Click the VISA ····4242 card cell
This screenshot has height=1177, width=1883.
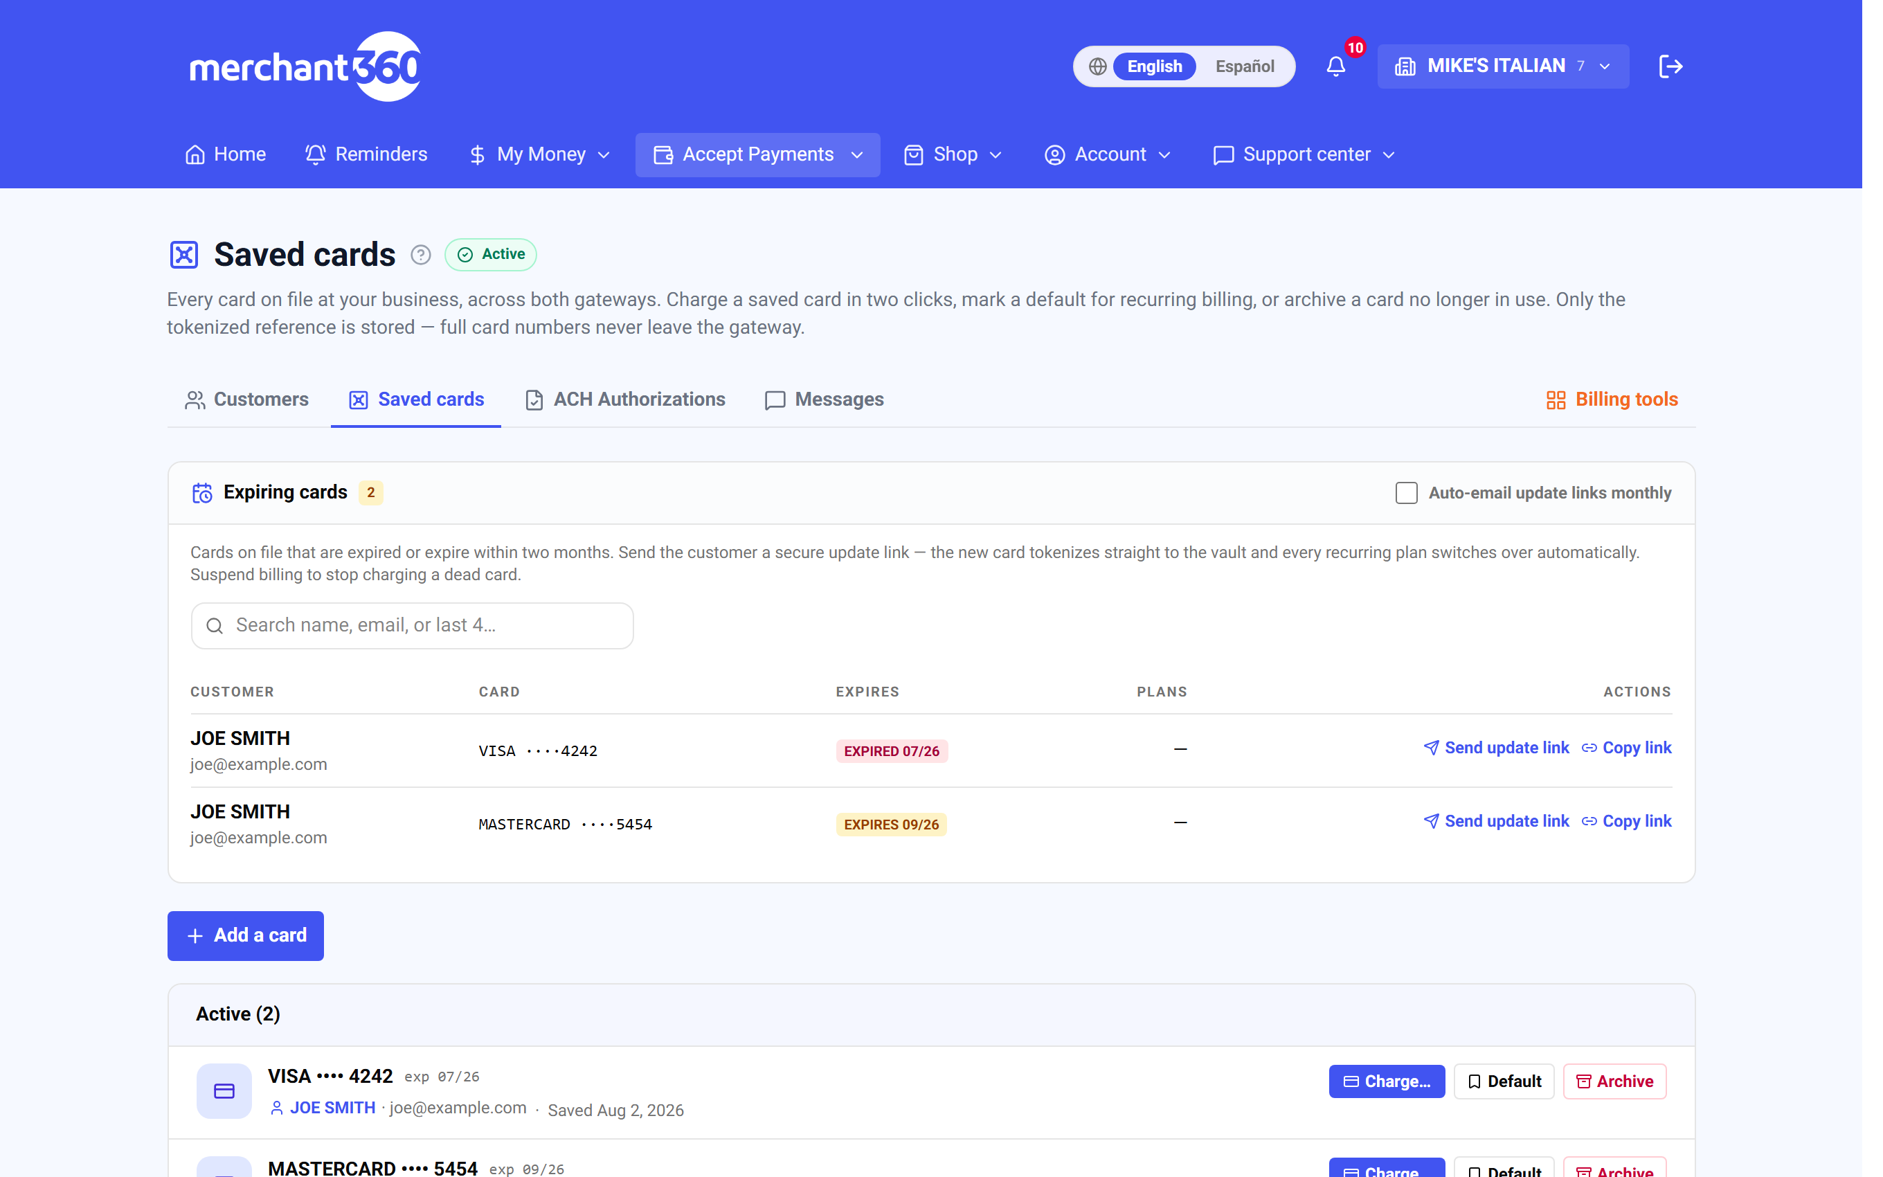click(538, 751)
